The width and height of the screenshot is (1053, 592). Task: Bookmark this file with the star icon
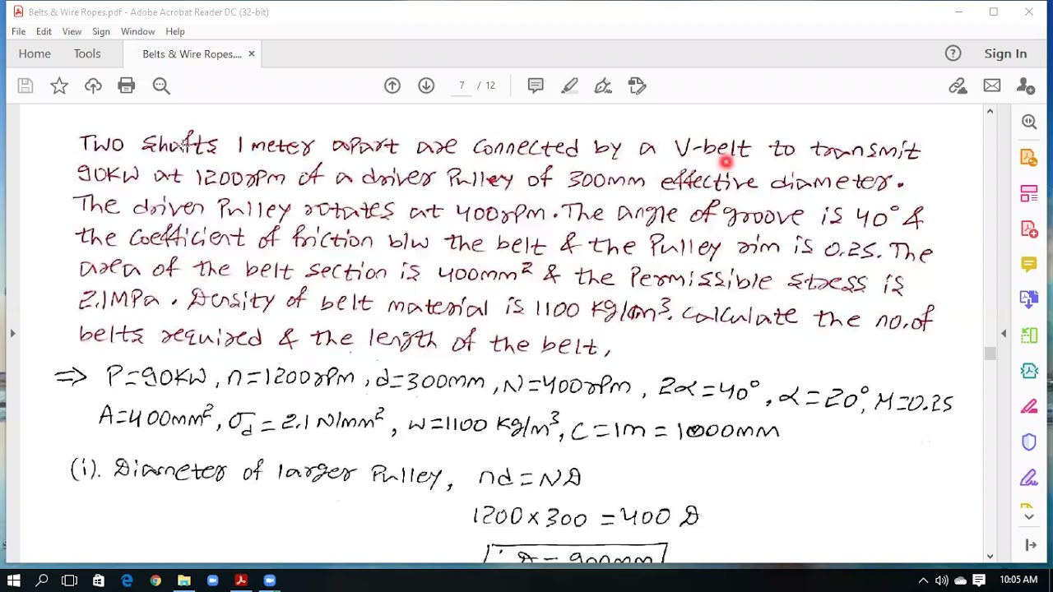59,86
